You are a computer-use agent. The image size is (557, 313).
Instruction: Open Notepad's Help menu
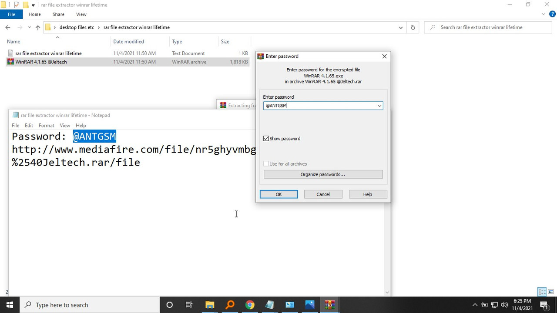click(x=81, y=125)
